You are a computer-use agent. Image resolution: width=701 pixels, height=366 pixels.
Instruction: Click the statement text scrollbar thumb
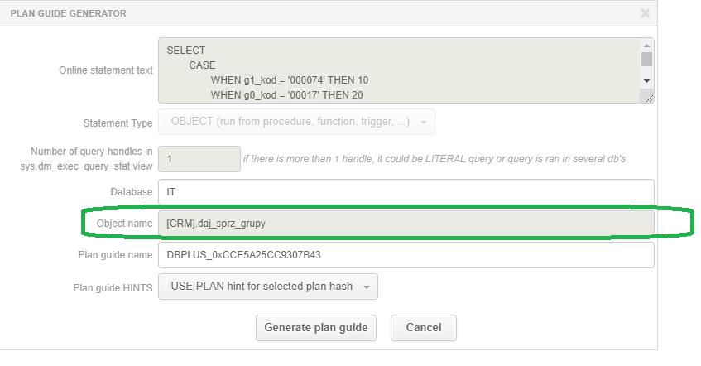coord(646,59)
